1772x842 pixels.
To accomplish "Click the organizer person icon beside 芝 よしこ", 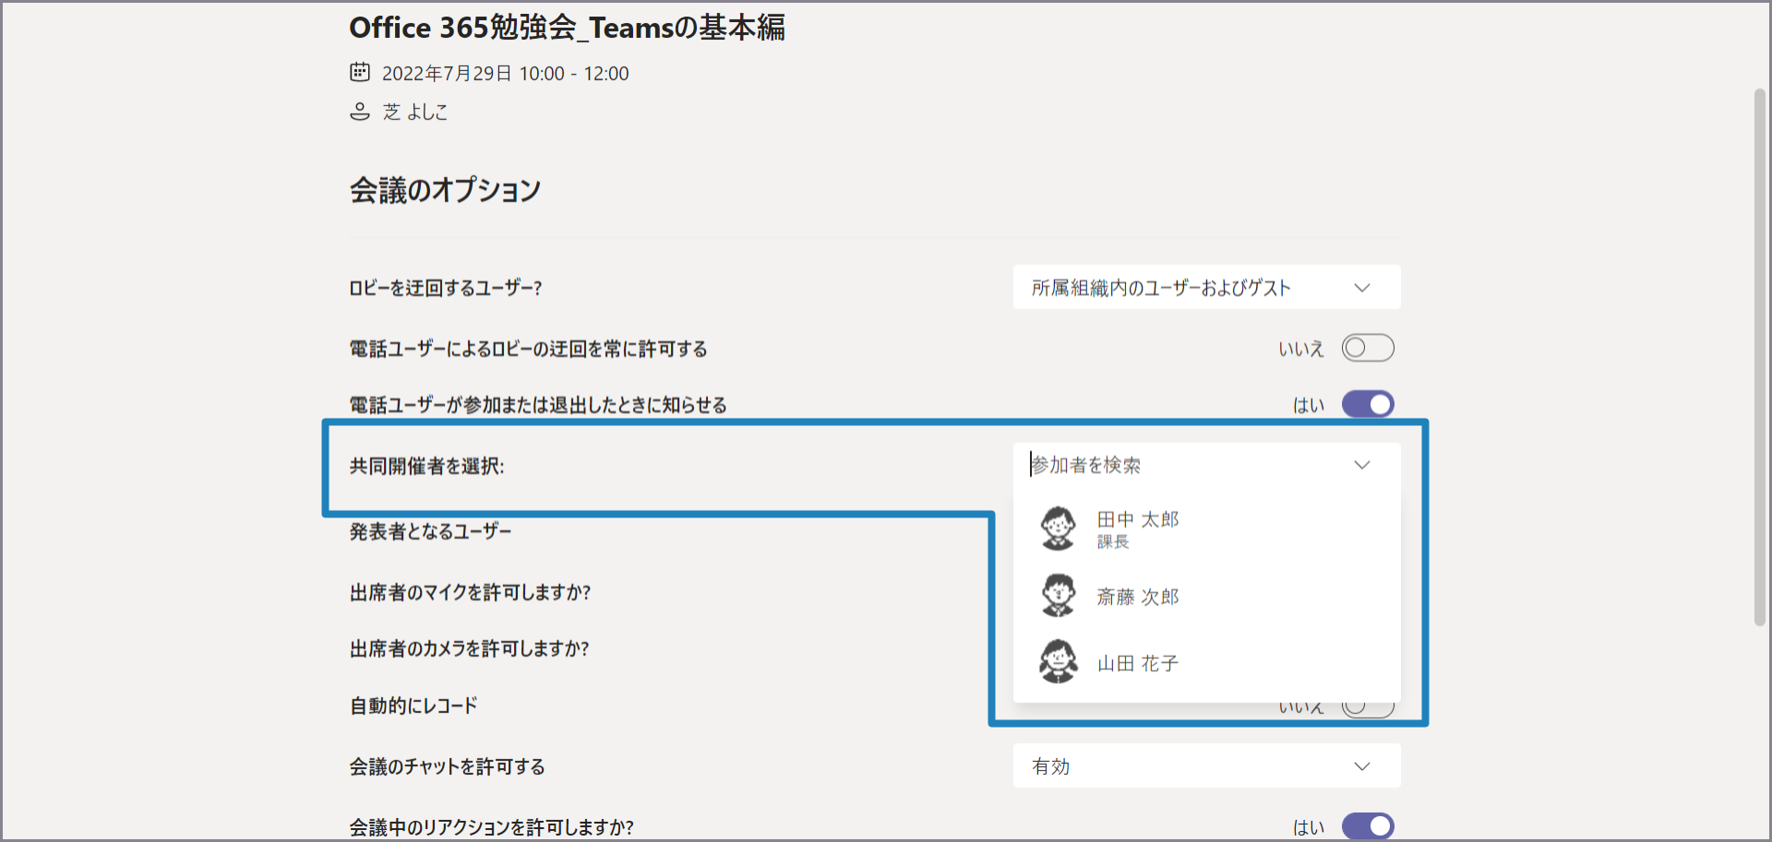I will point(360,112).
